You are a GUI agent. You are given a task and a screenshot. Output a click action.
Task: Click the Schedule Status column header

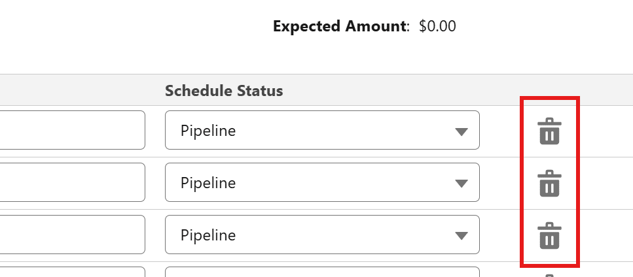[x=224, y=91]
